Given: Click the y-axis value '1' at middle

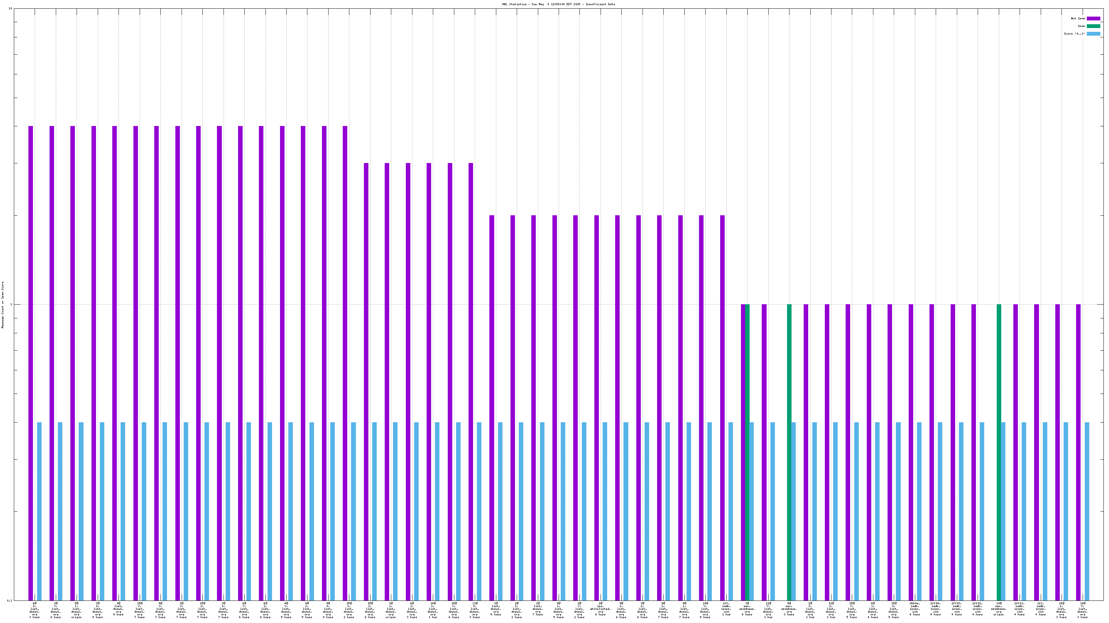Looking at the screenshot, I should pos(11,305).
